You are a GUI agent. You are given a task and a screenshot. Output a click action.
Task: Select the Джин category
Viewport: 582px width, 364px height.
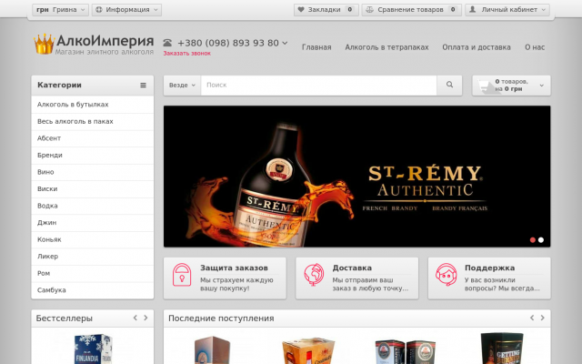(x=93, y=223)
